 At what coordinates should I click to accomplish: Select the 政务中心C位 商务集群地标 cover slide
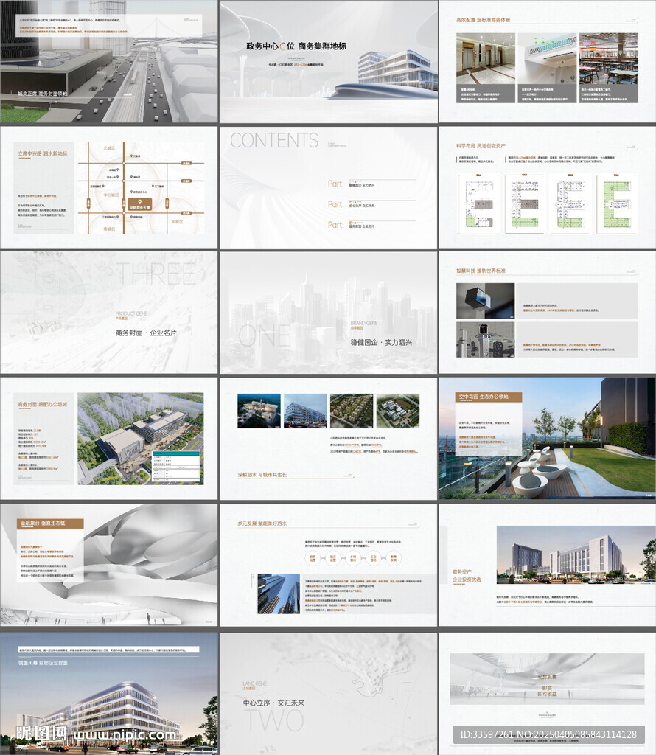point(329,61)
